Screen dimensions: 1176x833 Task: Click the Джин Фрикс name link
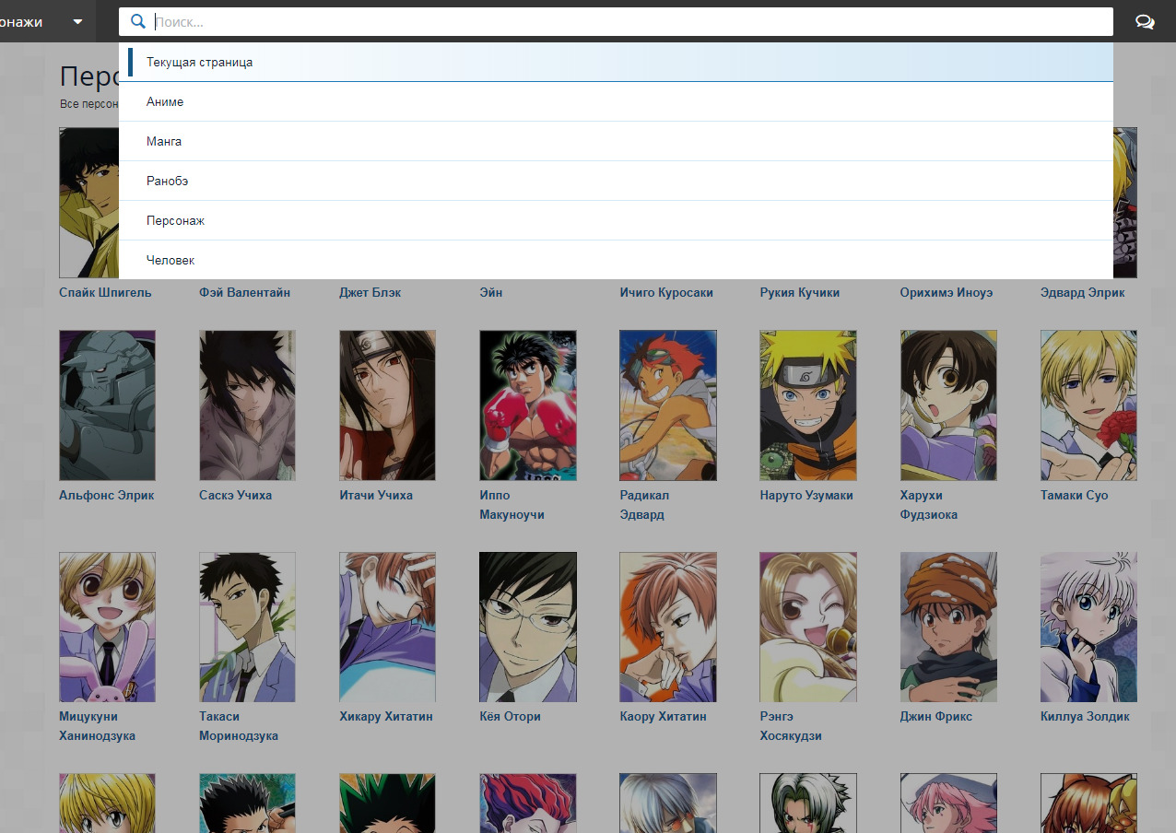[935, 717]
